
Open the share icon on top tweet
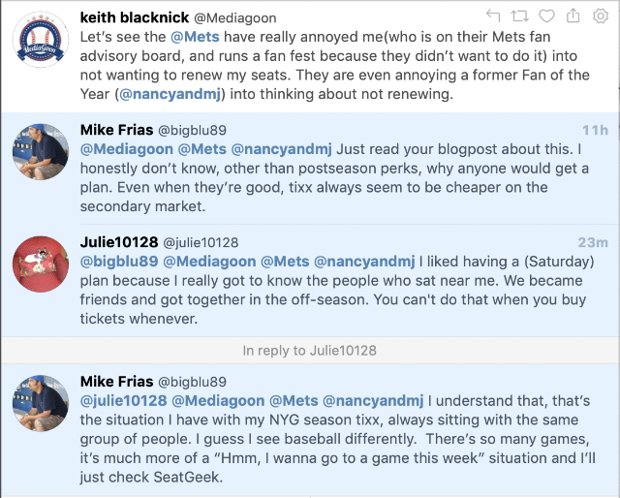(573, 16)
